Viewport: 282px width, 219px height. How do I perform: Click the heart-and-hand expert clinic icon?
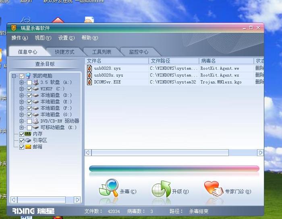coord(214,189)
